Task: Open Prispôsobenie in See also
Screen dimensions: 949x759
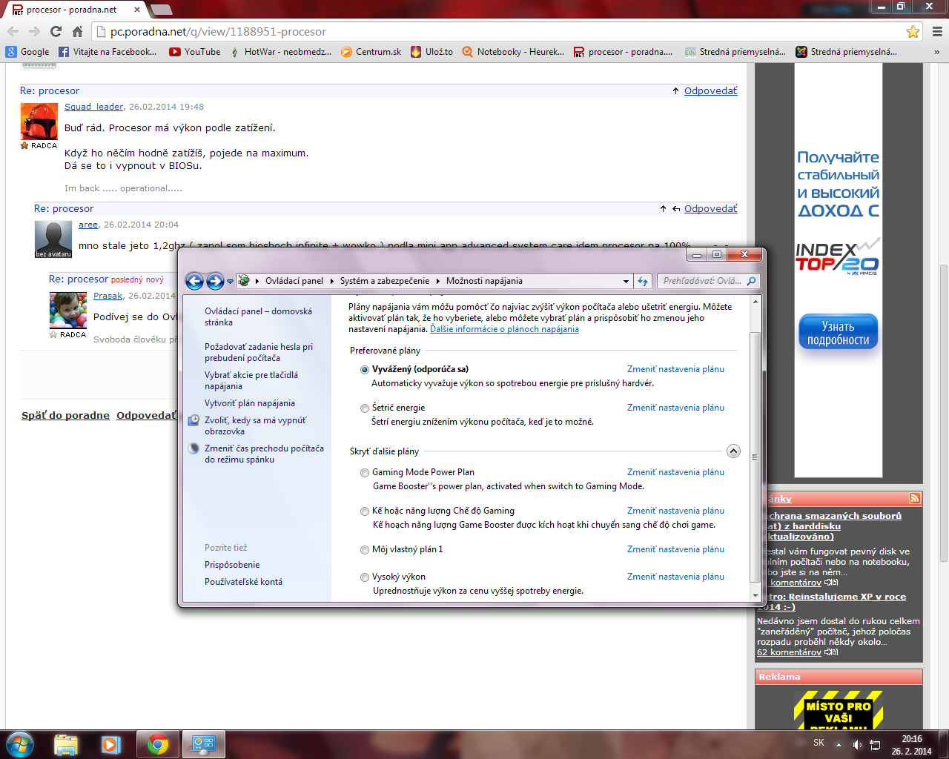Action: coord(232,565)
